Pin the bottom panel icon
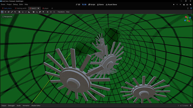Screen dimensions: 193x108 (190, 105)
